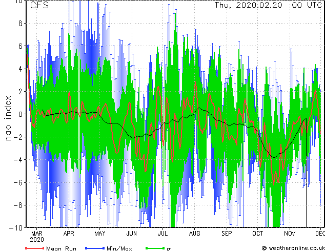Click the NOV x-axis label
Viewport: 325px width, 251px height.
click(290, 234)
